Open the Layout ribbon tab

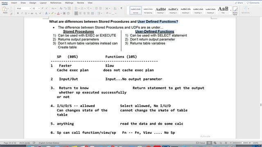coord(43,3)
